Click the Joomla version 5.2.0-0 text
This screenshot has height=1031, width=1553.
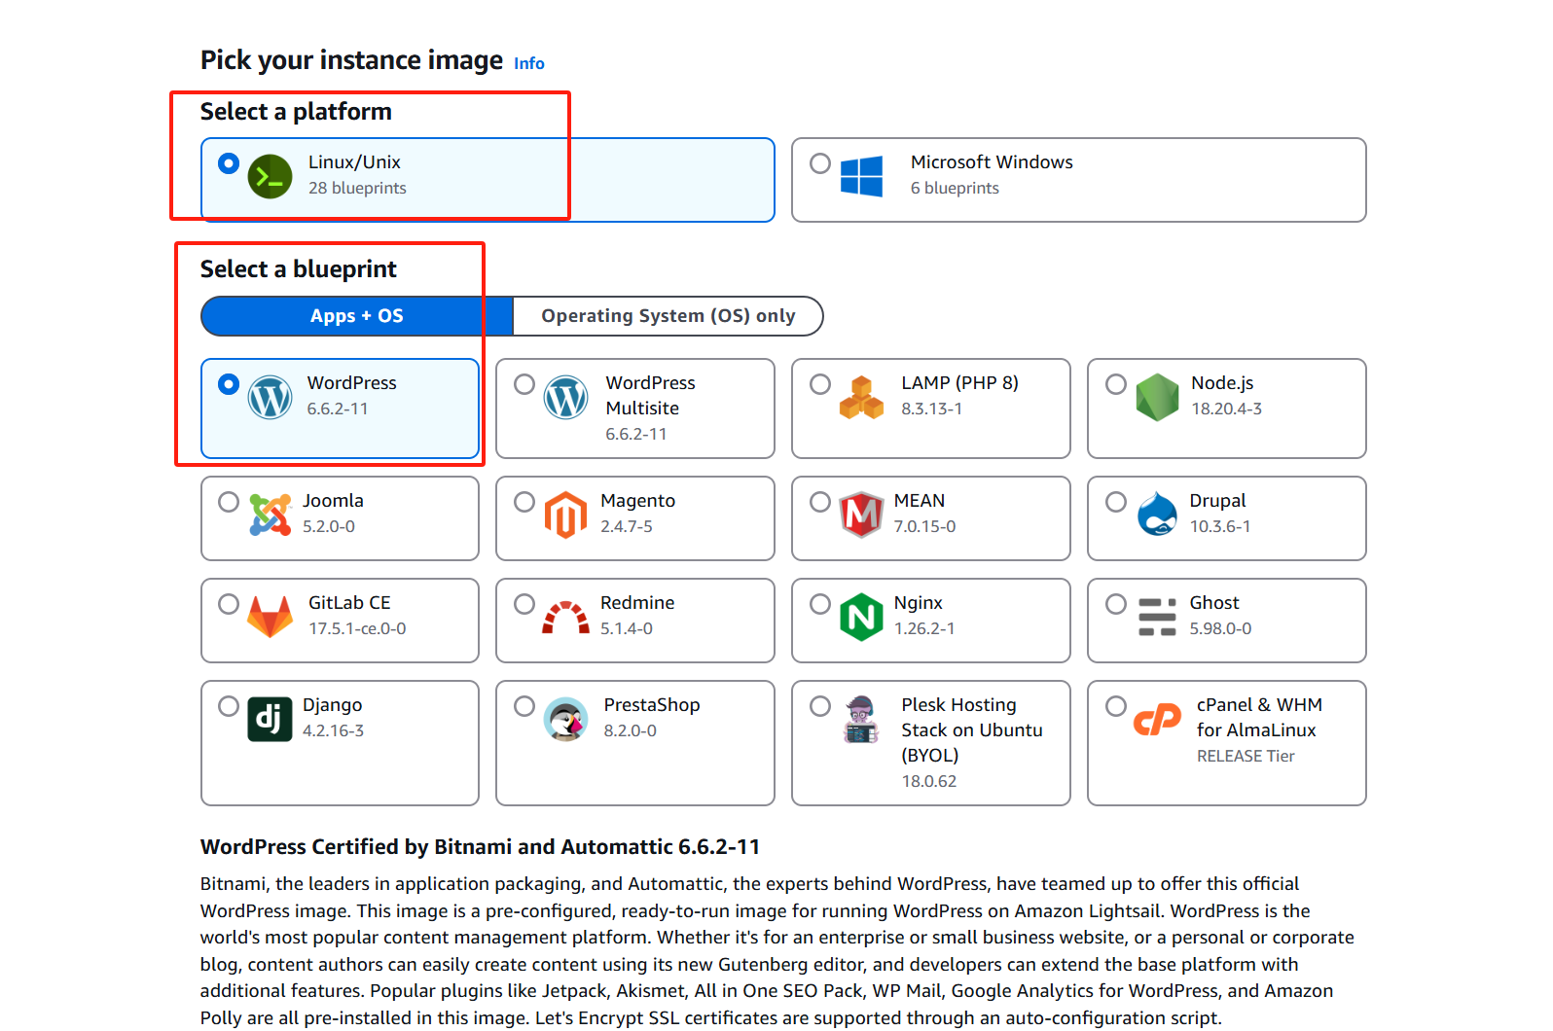coord(328,526)
